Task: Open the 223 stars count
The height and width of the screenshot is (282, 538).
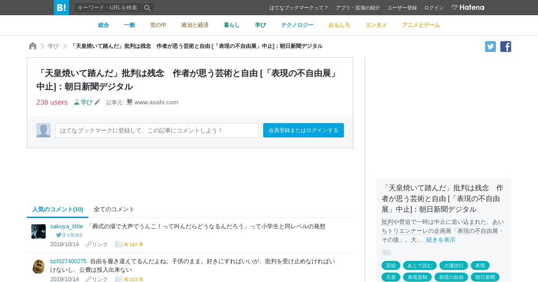Action: coord(134,279)
